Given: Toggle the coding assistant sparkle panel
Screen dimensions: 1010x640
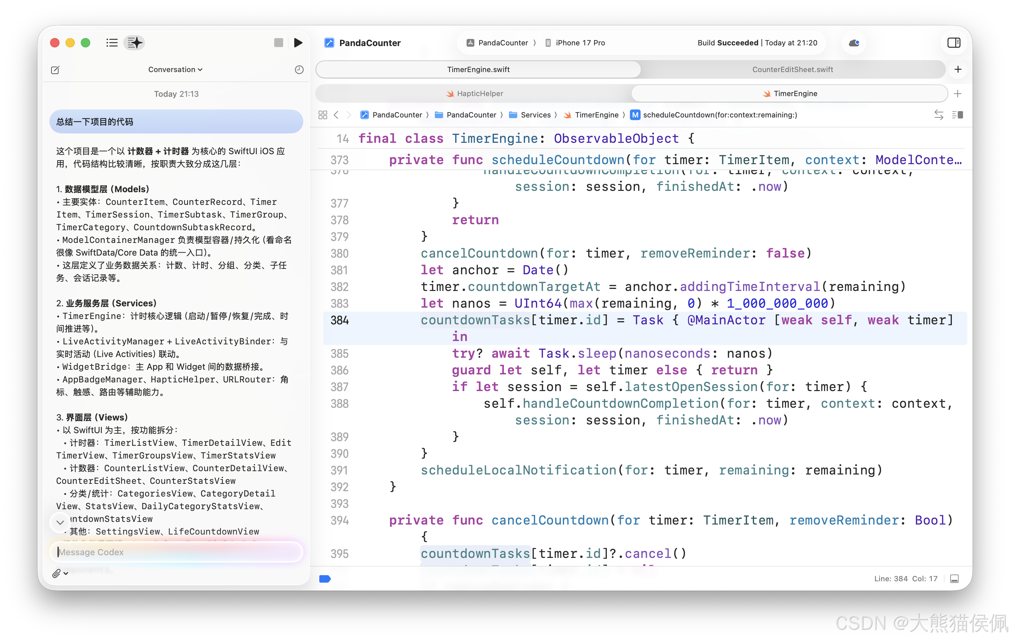Looking at the screenshot, I should tap(134, 43).
